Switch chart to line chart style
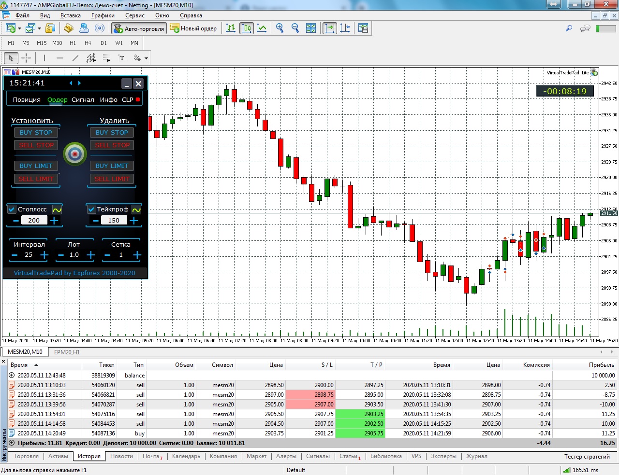 click(x=262, y=28)
